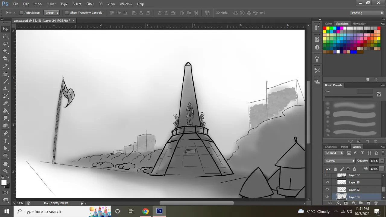Activate the Crop tool
Image resolution: width=386 pixels, height=217 pixels.
click(5, 59)
